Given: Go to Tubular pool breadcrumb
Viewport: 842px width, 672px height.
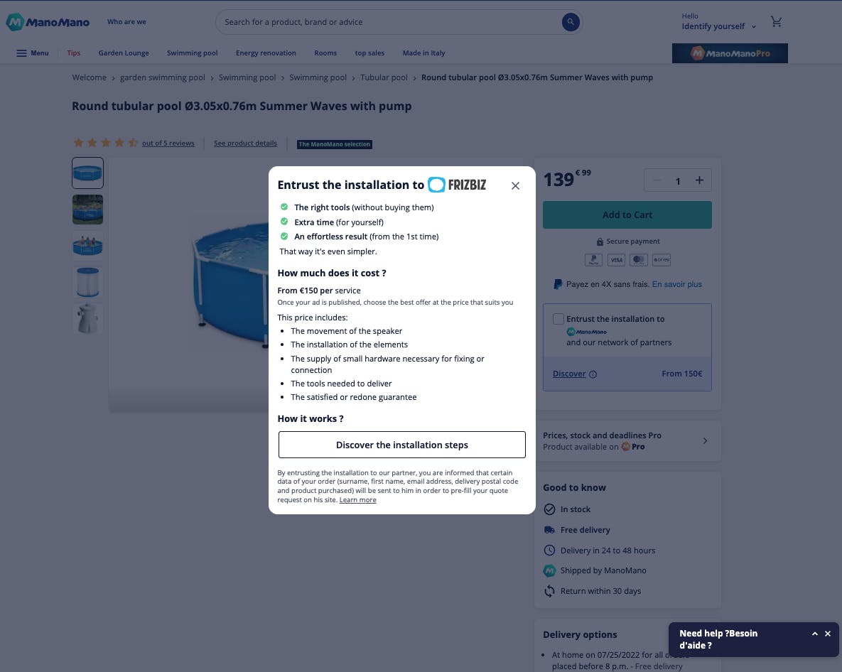Looking at the screenshot, I should (x=384, y=77).
